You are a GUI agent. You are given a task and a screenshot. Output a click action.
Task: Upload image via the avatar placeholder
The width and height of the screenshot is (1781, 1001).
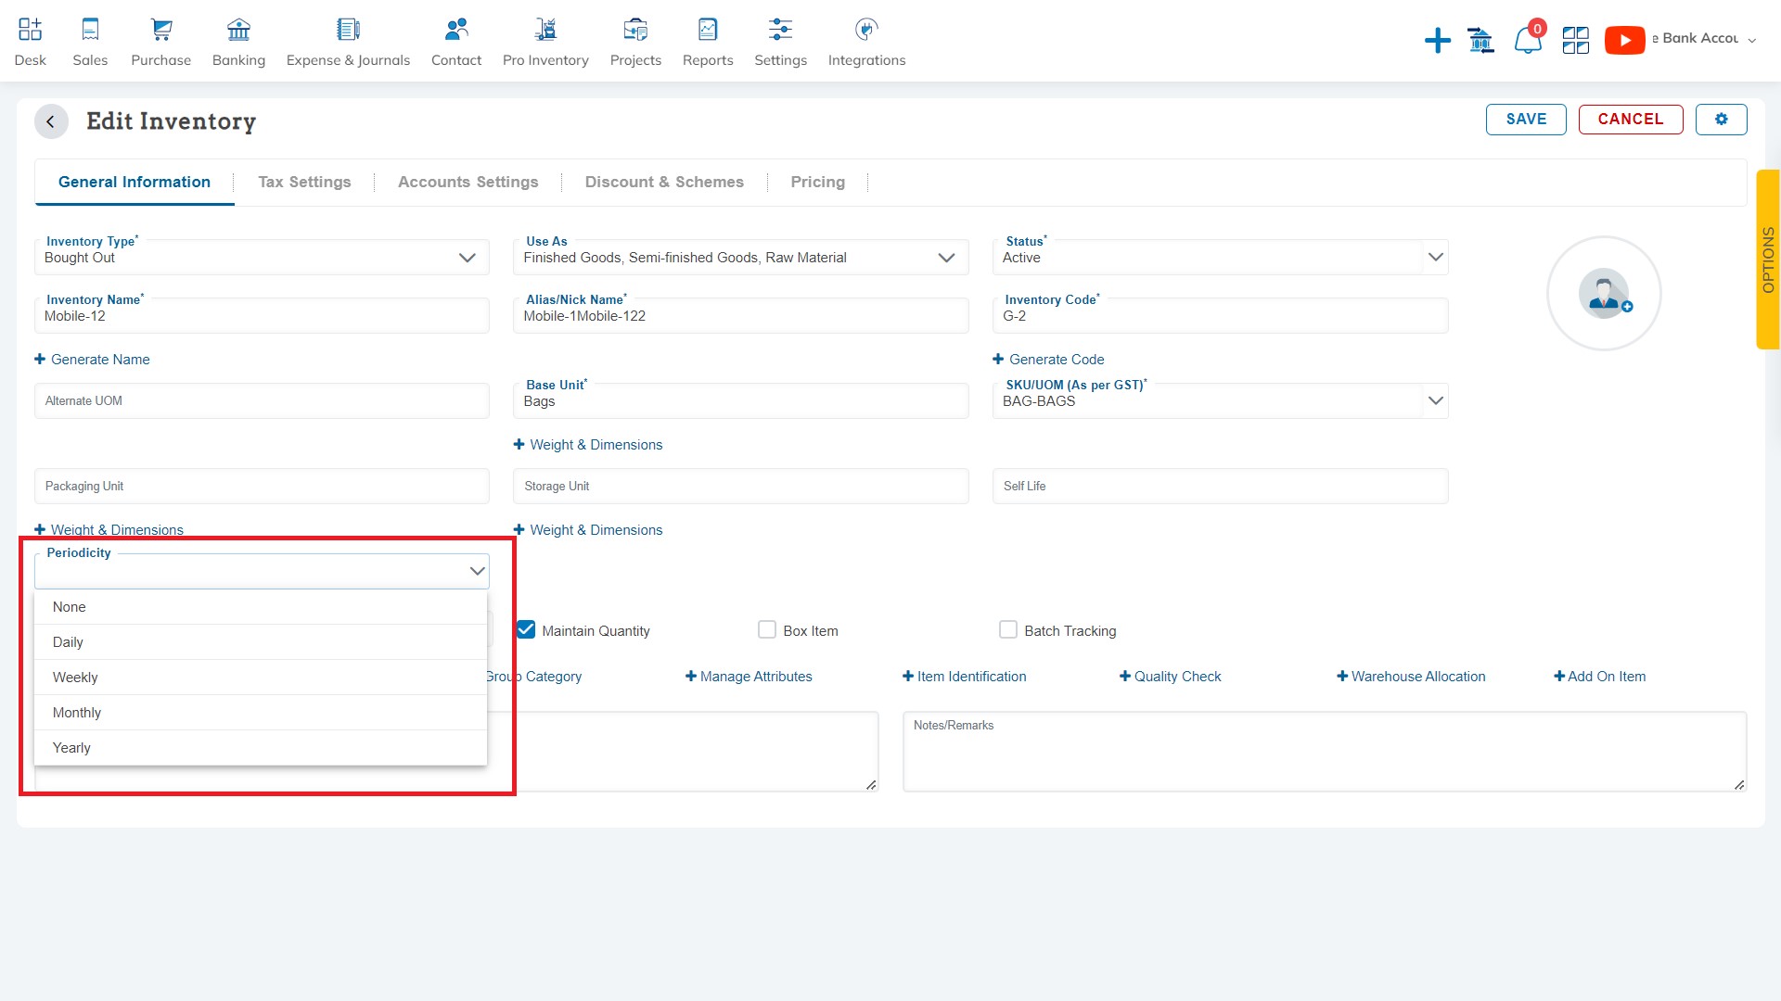coord(1604,294)
